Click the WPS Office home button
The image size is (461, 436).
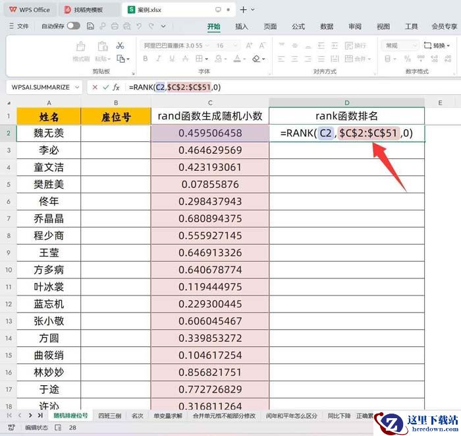click(x=30, y=10)
